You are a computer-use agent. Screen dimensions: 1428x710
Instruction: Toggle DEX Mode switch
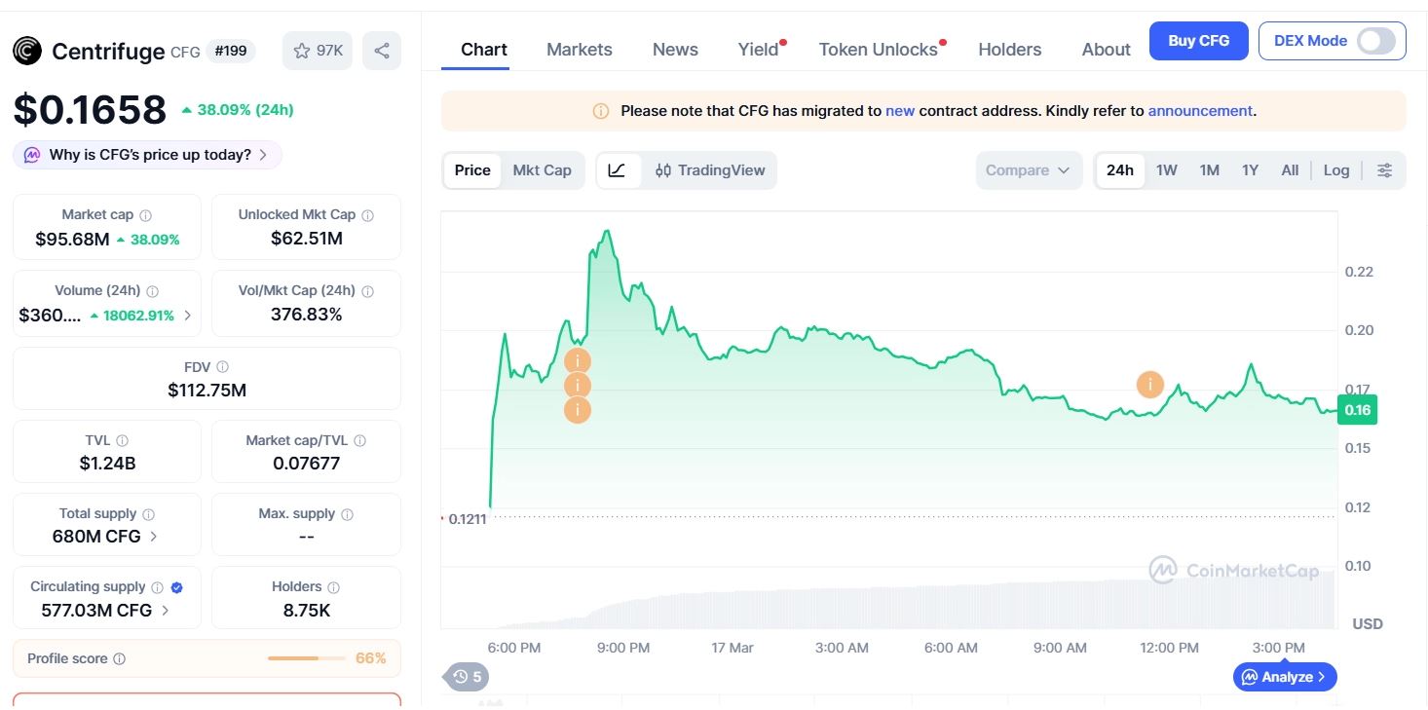(x=1375, y=41)
